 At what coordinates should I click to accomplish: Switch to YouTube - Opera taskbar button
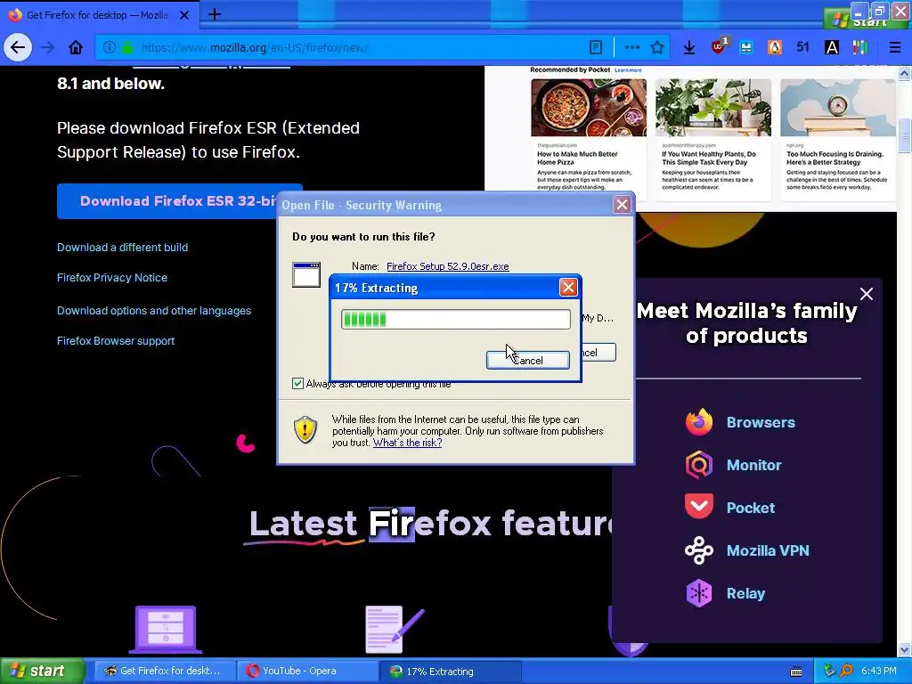point(306,671)
